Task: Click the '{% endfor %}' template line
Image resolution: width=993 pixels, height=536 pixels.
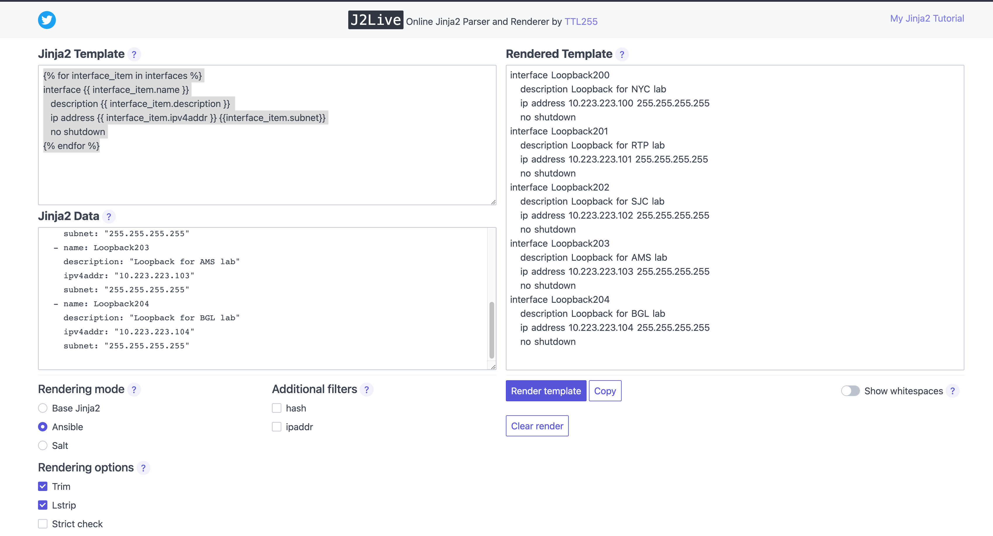Action: (x=71, y=146)
